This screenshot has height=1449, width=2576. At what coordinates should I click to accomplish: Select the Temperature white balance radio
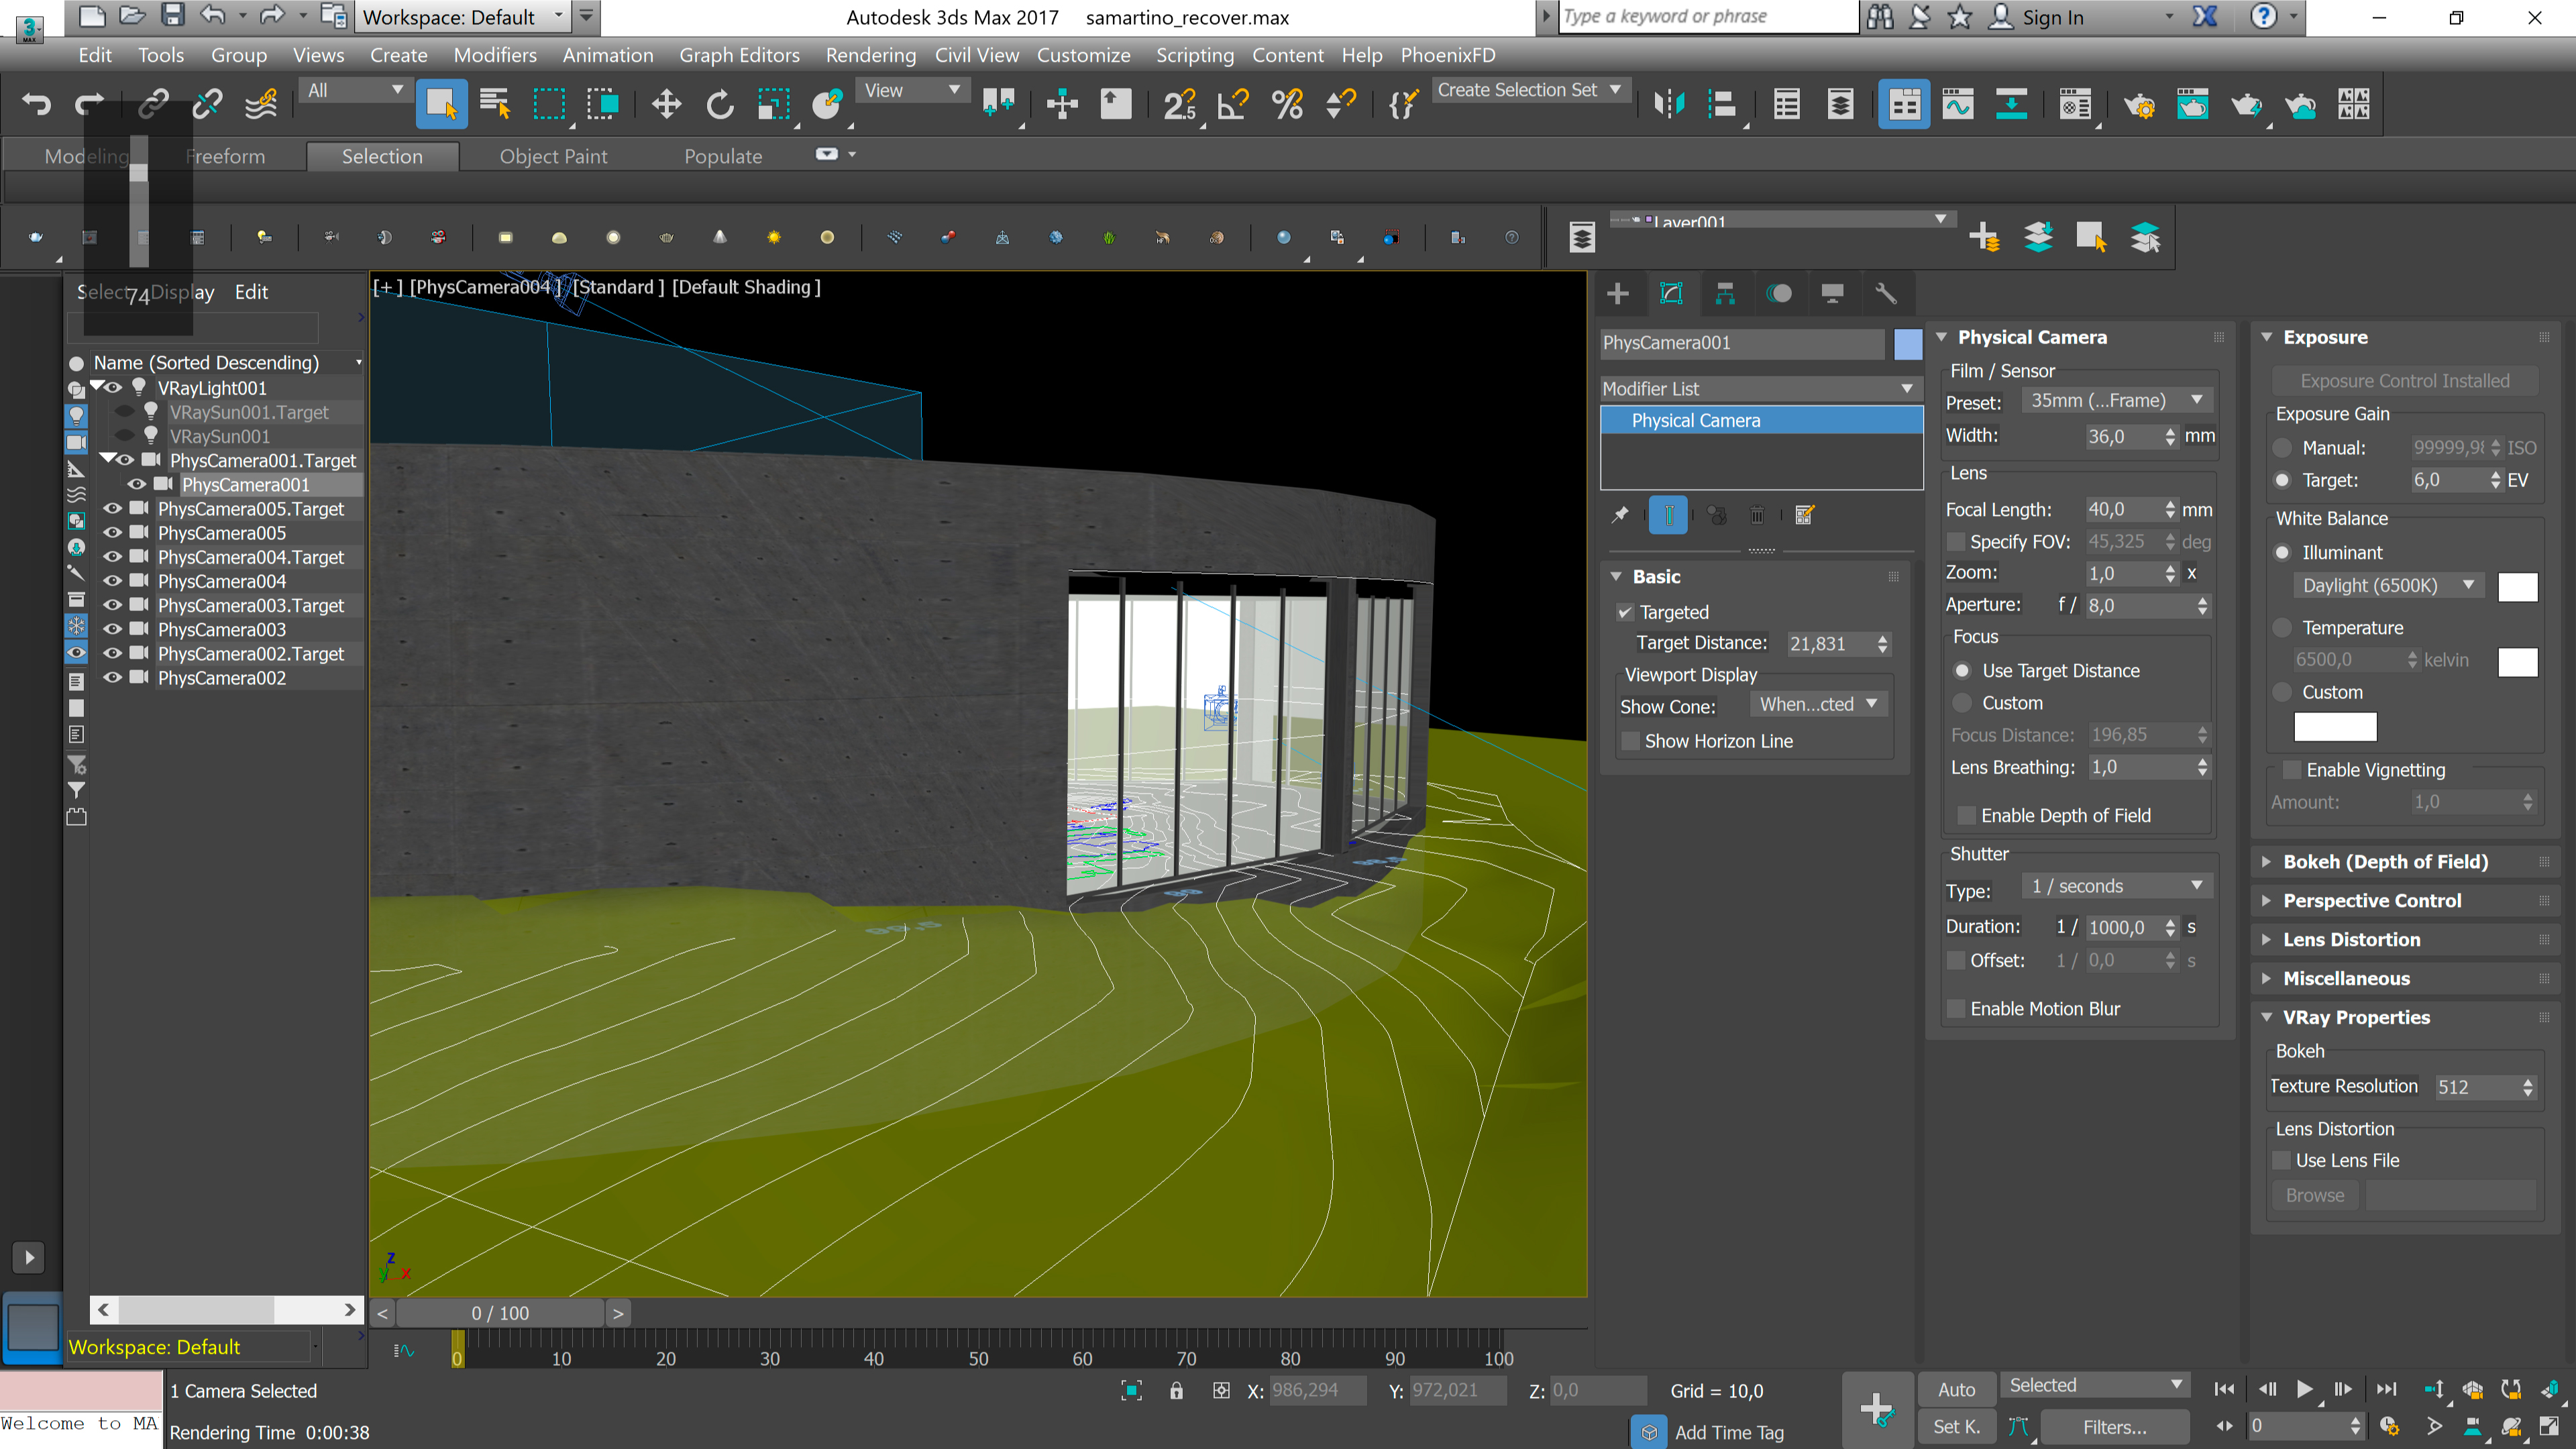pos(2282,627)
